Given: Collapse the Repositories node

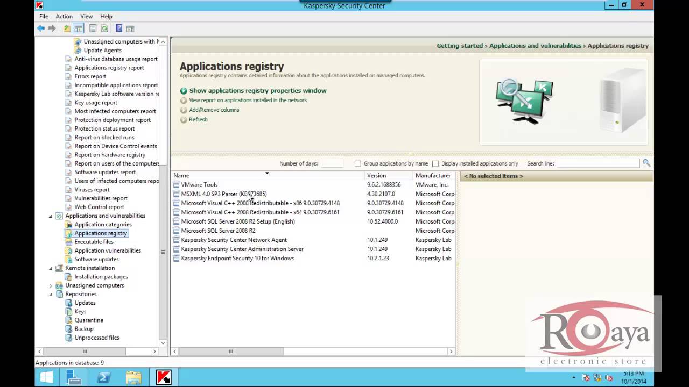Looking at the screenshot, I should point(51,295).
